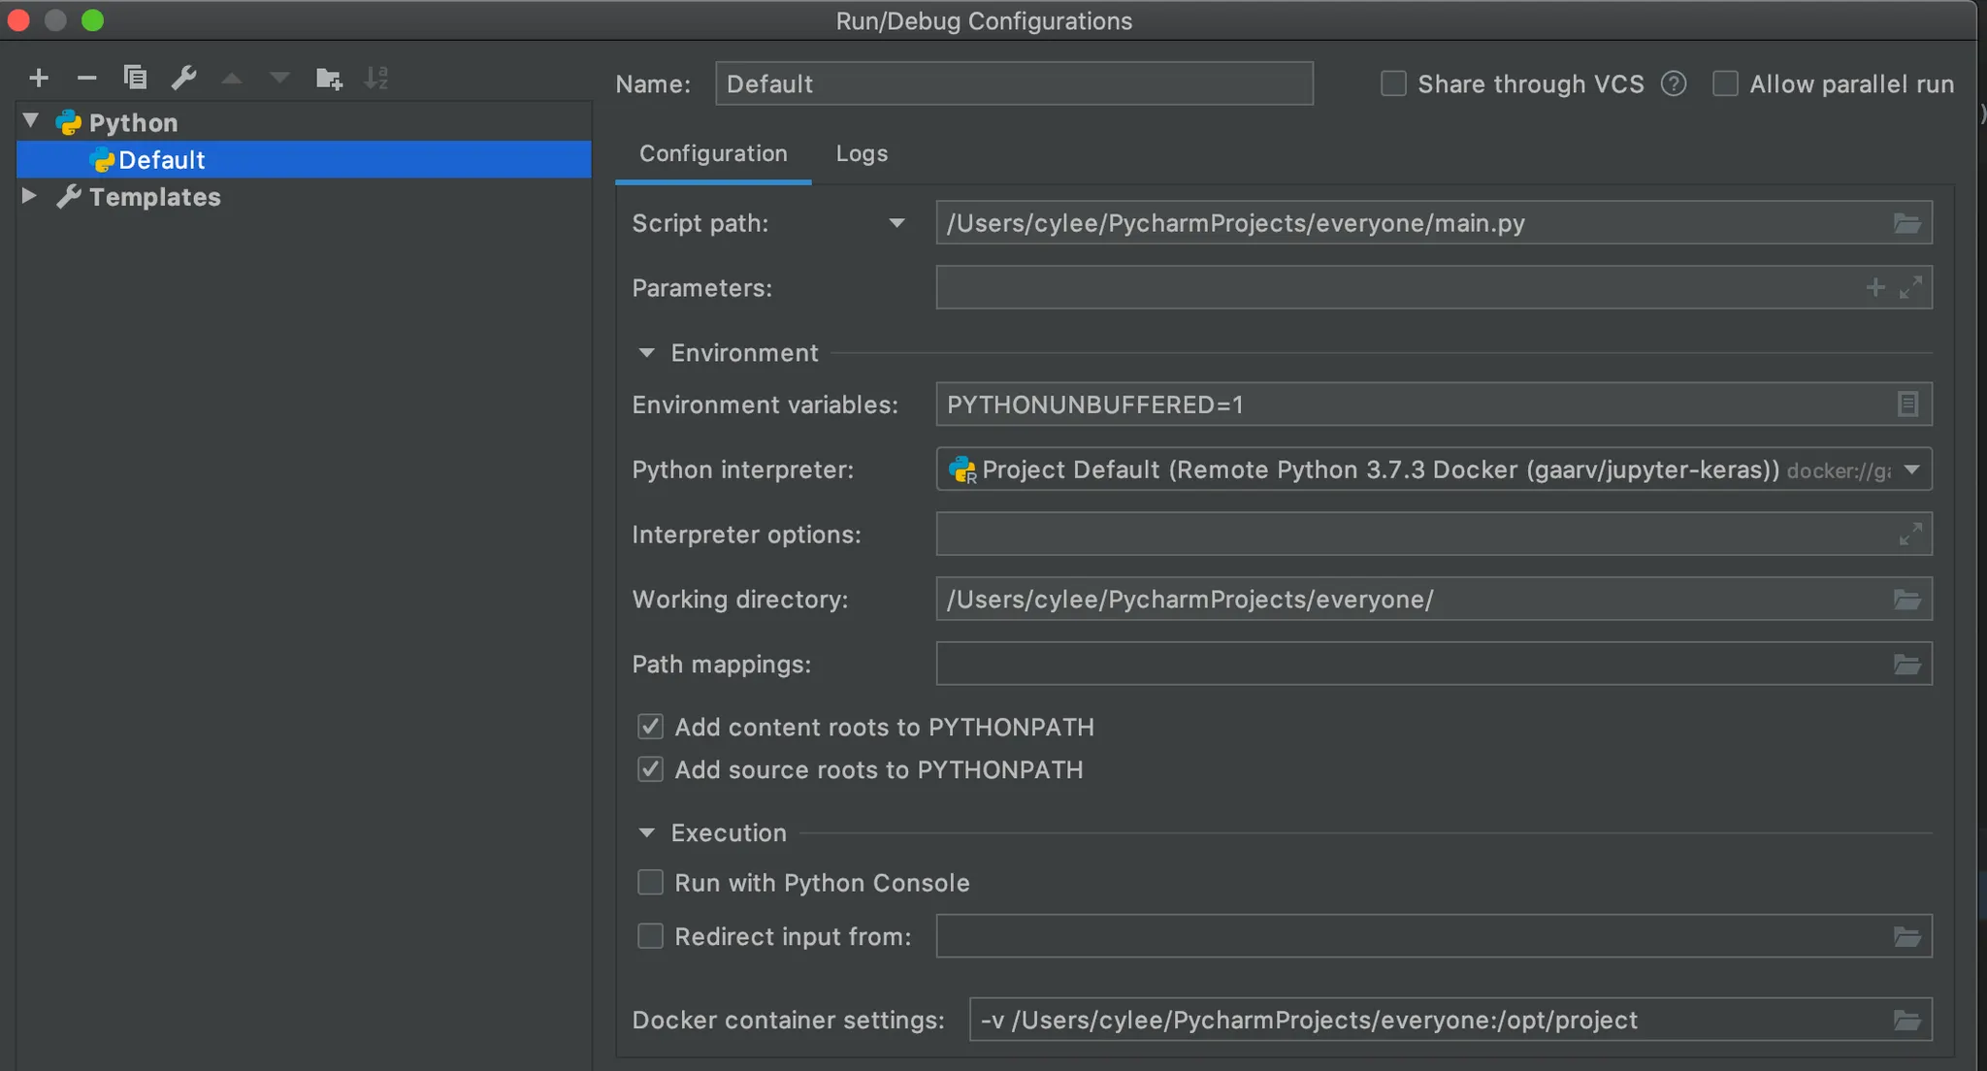Open the Python interpreter dropdown
The height and width of the screenshot is (1071, 1987).
coord(1911,471)
